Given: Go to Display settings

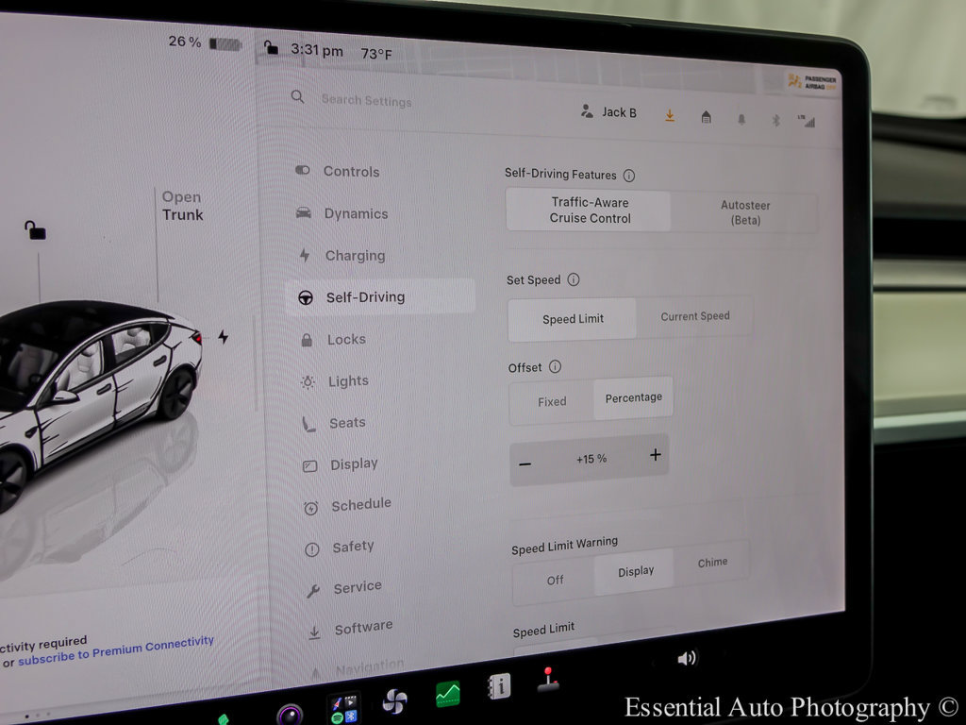Looking at the screenshot, I should point(354,464).
